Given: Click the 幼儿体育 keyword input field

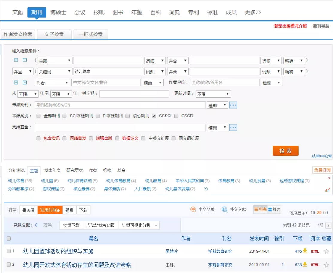Looking at the screenshot, I should (108, 71).
